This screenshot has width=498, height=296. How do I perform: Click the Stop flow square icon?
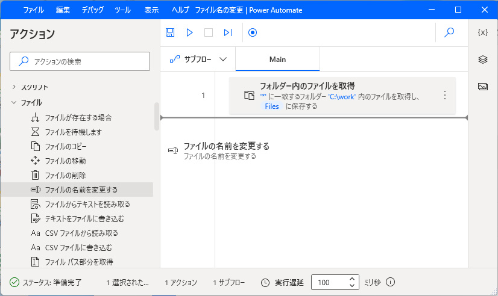[209, 32]
